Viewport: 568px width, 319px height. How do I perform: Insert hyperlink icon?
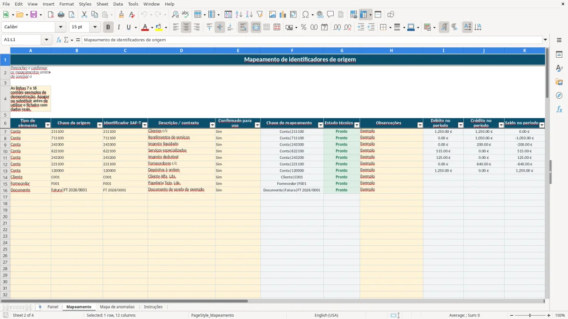tap(320, 15)
